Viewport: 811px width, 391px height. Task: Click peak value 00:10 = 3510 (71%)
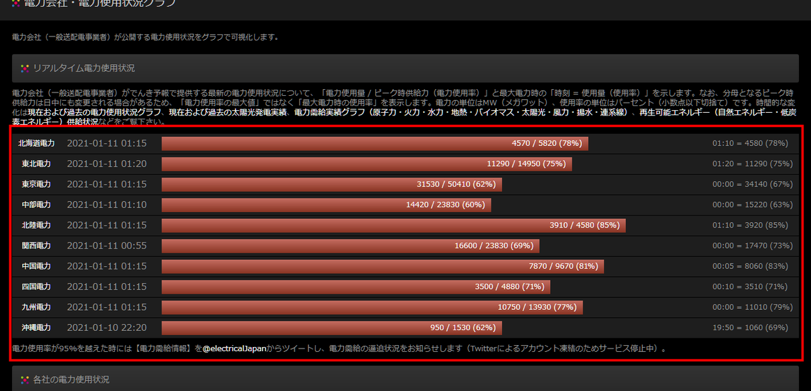750,286
